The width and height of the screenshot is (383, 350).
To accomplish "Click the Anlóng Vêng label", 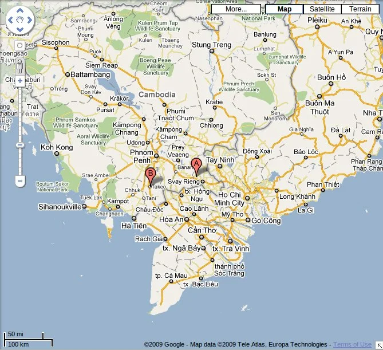I will (x=113, y=22).
